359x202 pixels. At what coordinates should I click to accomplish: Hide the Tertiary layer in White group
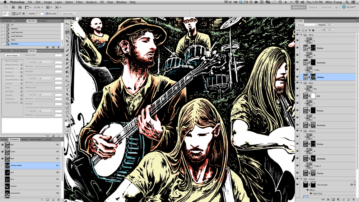point(297,77)
